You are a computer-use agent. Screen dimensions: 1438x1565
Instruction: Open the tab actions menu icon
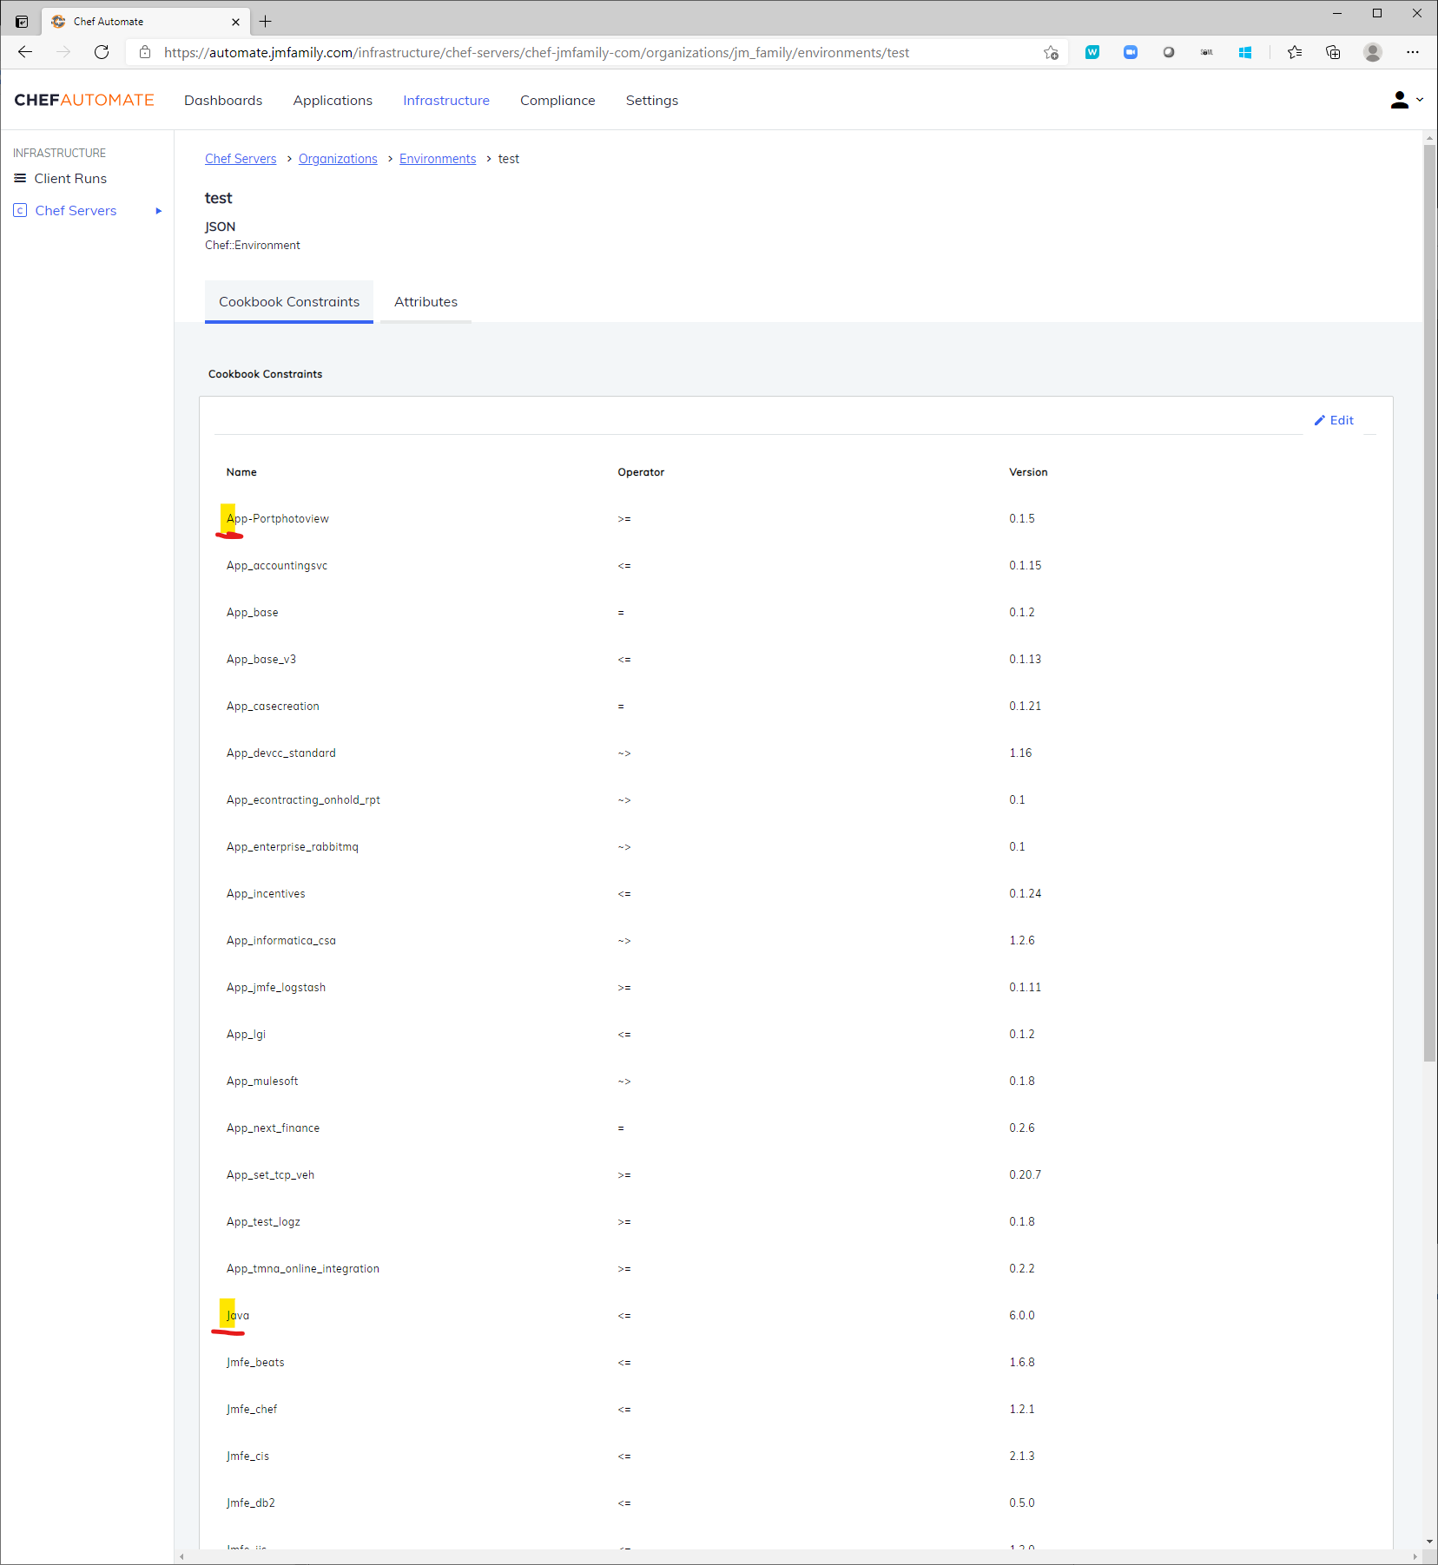click(x=22, y=22)
